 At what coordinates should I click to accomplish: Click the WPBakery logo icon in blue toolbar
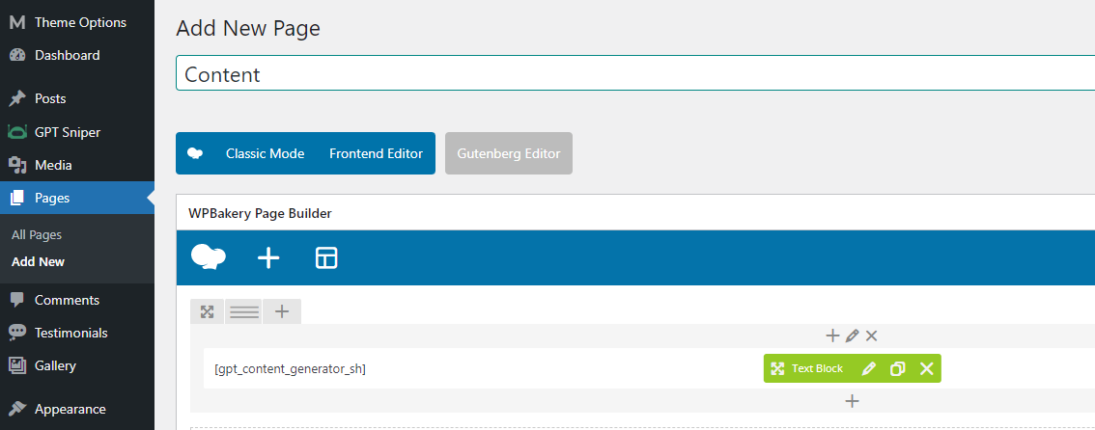tap(209, 257)
